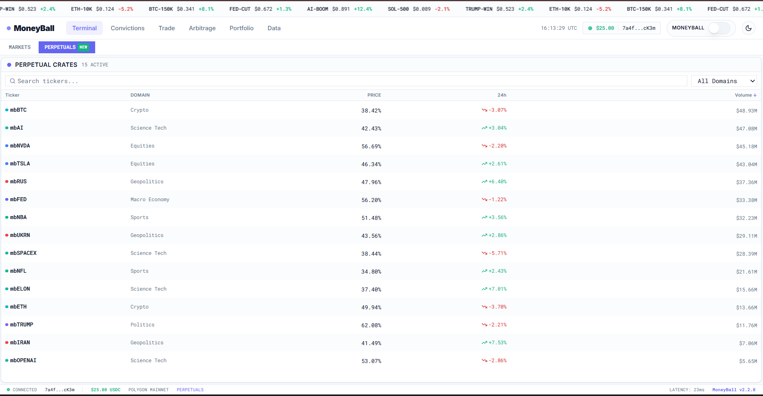
Task: Sort by Ticker column header
Action: coord(12,95)
